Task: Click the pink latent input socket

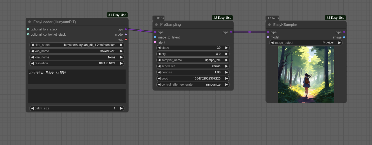Action: click(x=155, y=42)
